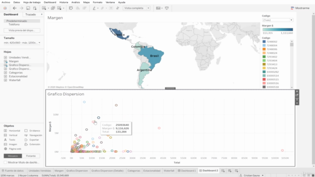Select Predeterminado device layout
This screenshot has width=315, height=177.
point(22,21)
